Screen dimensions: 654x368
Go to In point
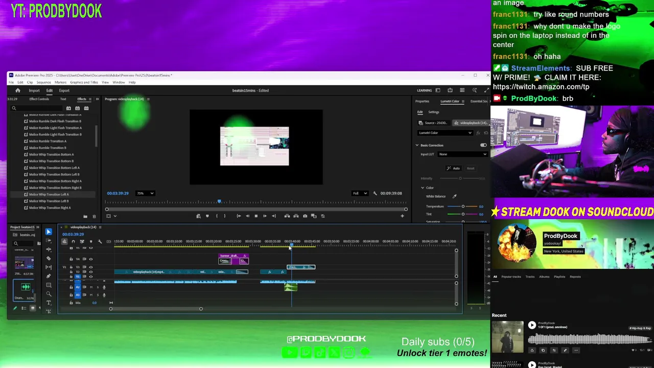click(x=239, y=216)
